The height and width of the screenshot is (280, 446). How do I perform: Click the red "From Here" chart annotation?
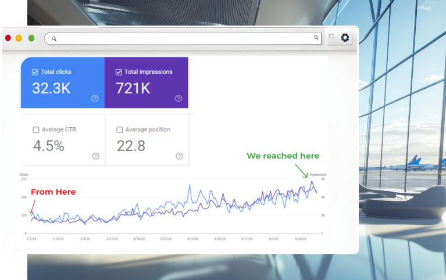[53, 192]
